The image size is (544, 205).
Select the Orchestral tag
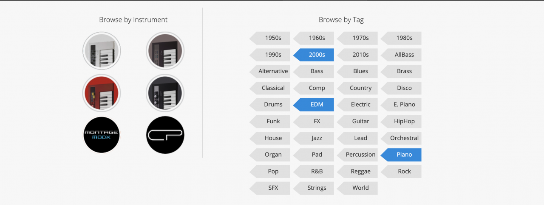coord(404,138)
